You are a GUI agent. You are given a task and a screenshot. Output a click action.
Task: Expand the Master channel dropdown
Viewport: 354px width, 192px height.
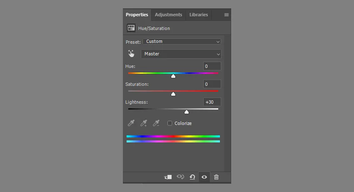(181, 54)
